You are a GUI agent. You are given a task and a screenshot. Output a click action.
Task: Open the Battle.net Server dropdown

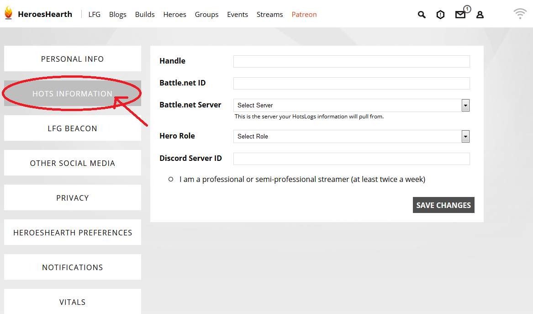click(x=352, y=106)
